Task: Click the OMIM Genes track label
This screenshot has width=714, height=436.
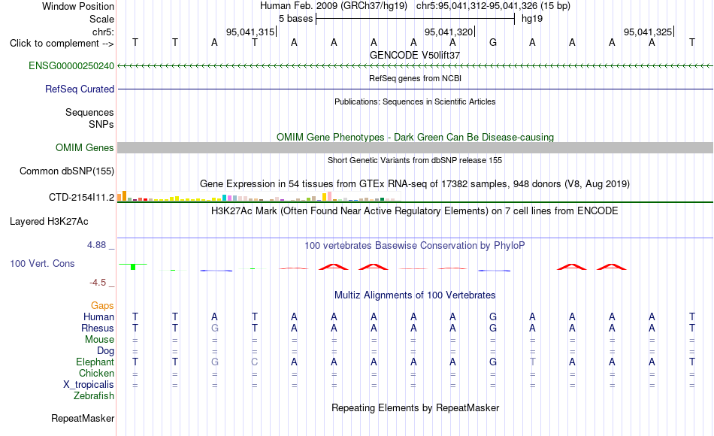Action: point(85,147)
